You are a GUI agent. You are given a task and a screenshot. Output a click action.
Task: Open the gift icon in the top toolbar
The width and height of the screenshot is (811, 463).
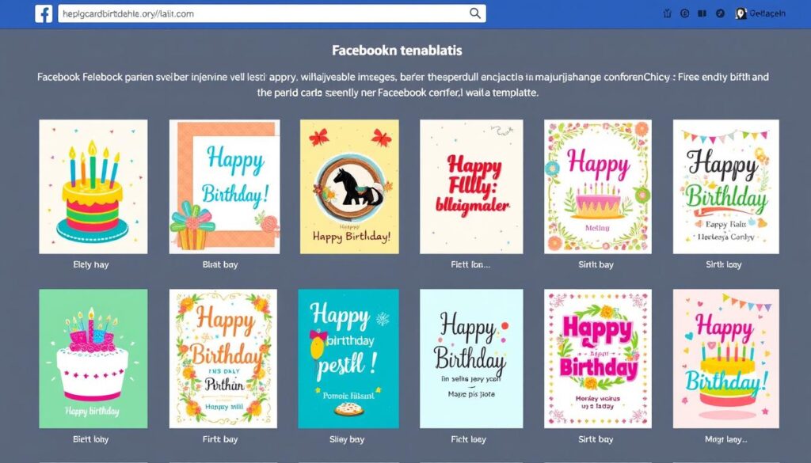667,13
